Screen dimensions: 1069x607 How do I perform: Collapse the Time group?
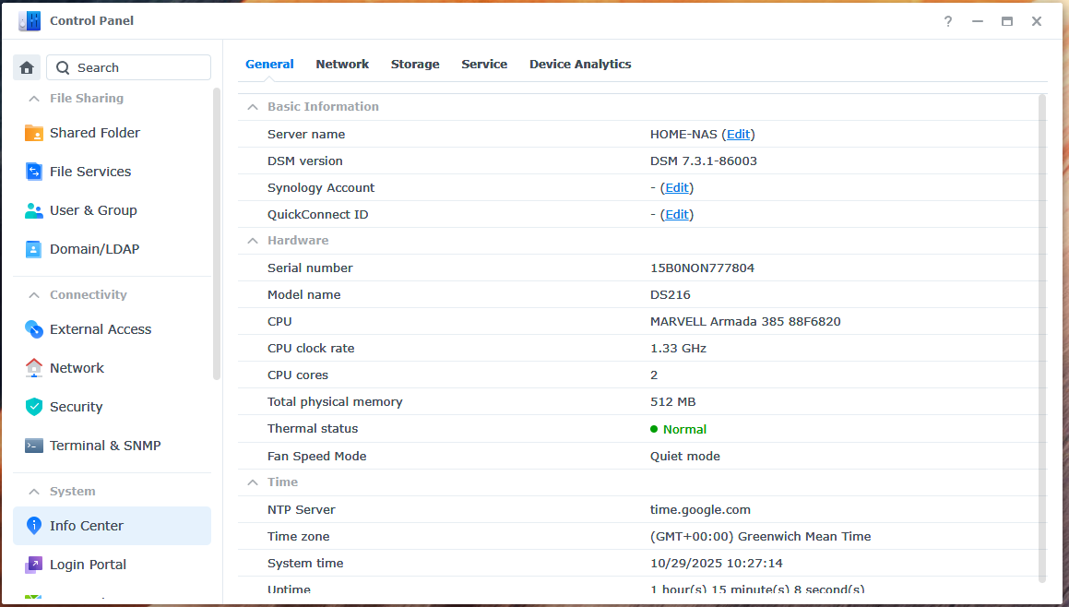pos(253,482)
